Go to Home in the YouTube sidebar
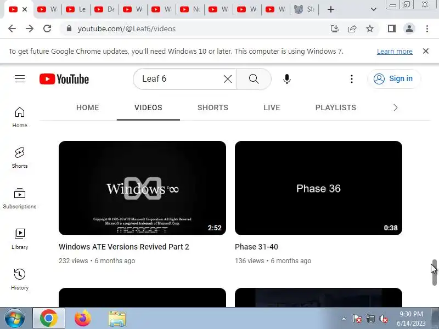 [20, 117]
